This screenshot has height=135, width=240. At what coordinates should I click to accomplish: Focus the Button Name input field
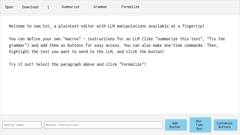[22, 125]
